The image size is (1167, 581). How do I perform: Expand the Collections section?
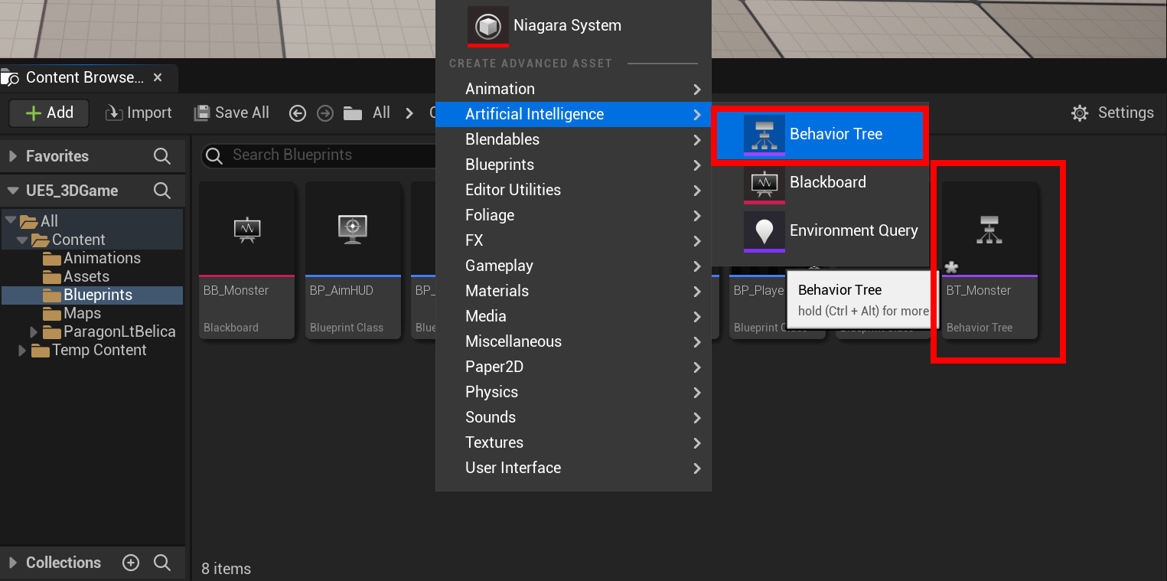coord(12,563)
